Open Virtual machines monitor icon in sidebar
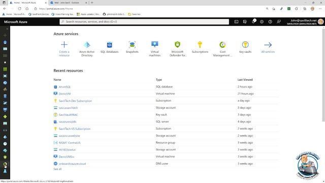This screenshot has width=325, height=183. coord(5,110)
